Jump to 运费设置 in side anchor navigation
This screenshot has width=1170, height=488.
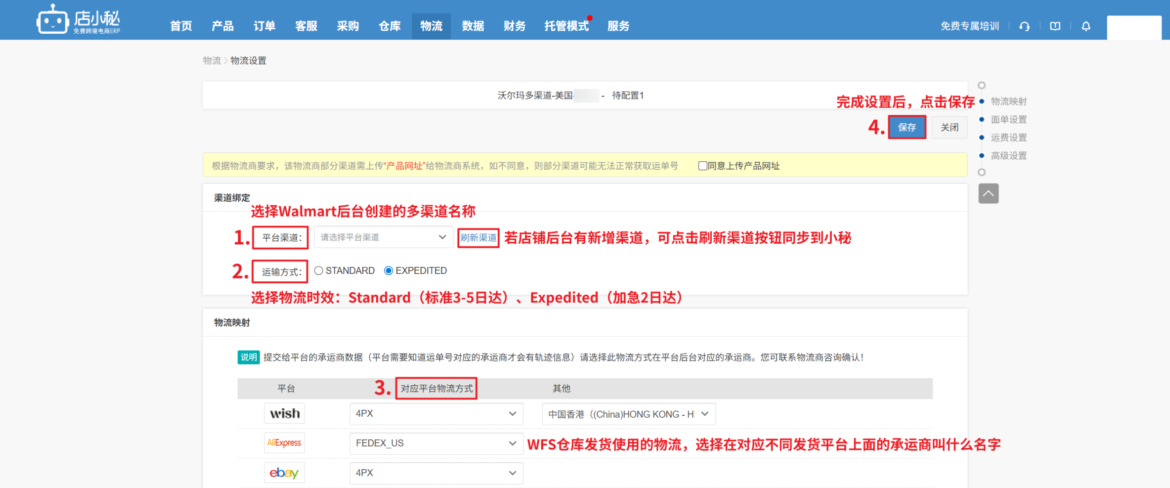[1008, 137]
